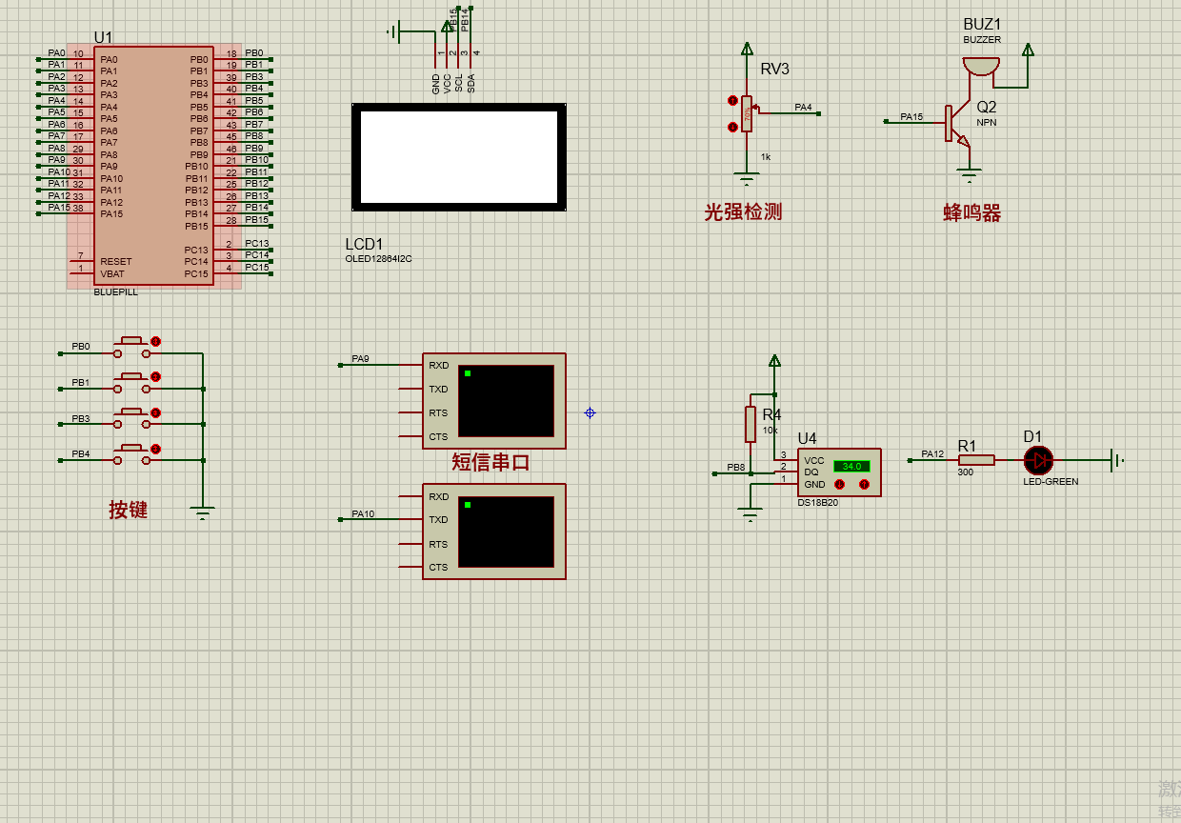
Task: Decrease RV3 potentiometer with the down arrow
Action: (x=732, y=127)
